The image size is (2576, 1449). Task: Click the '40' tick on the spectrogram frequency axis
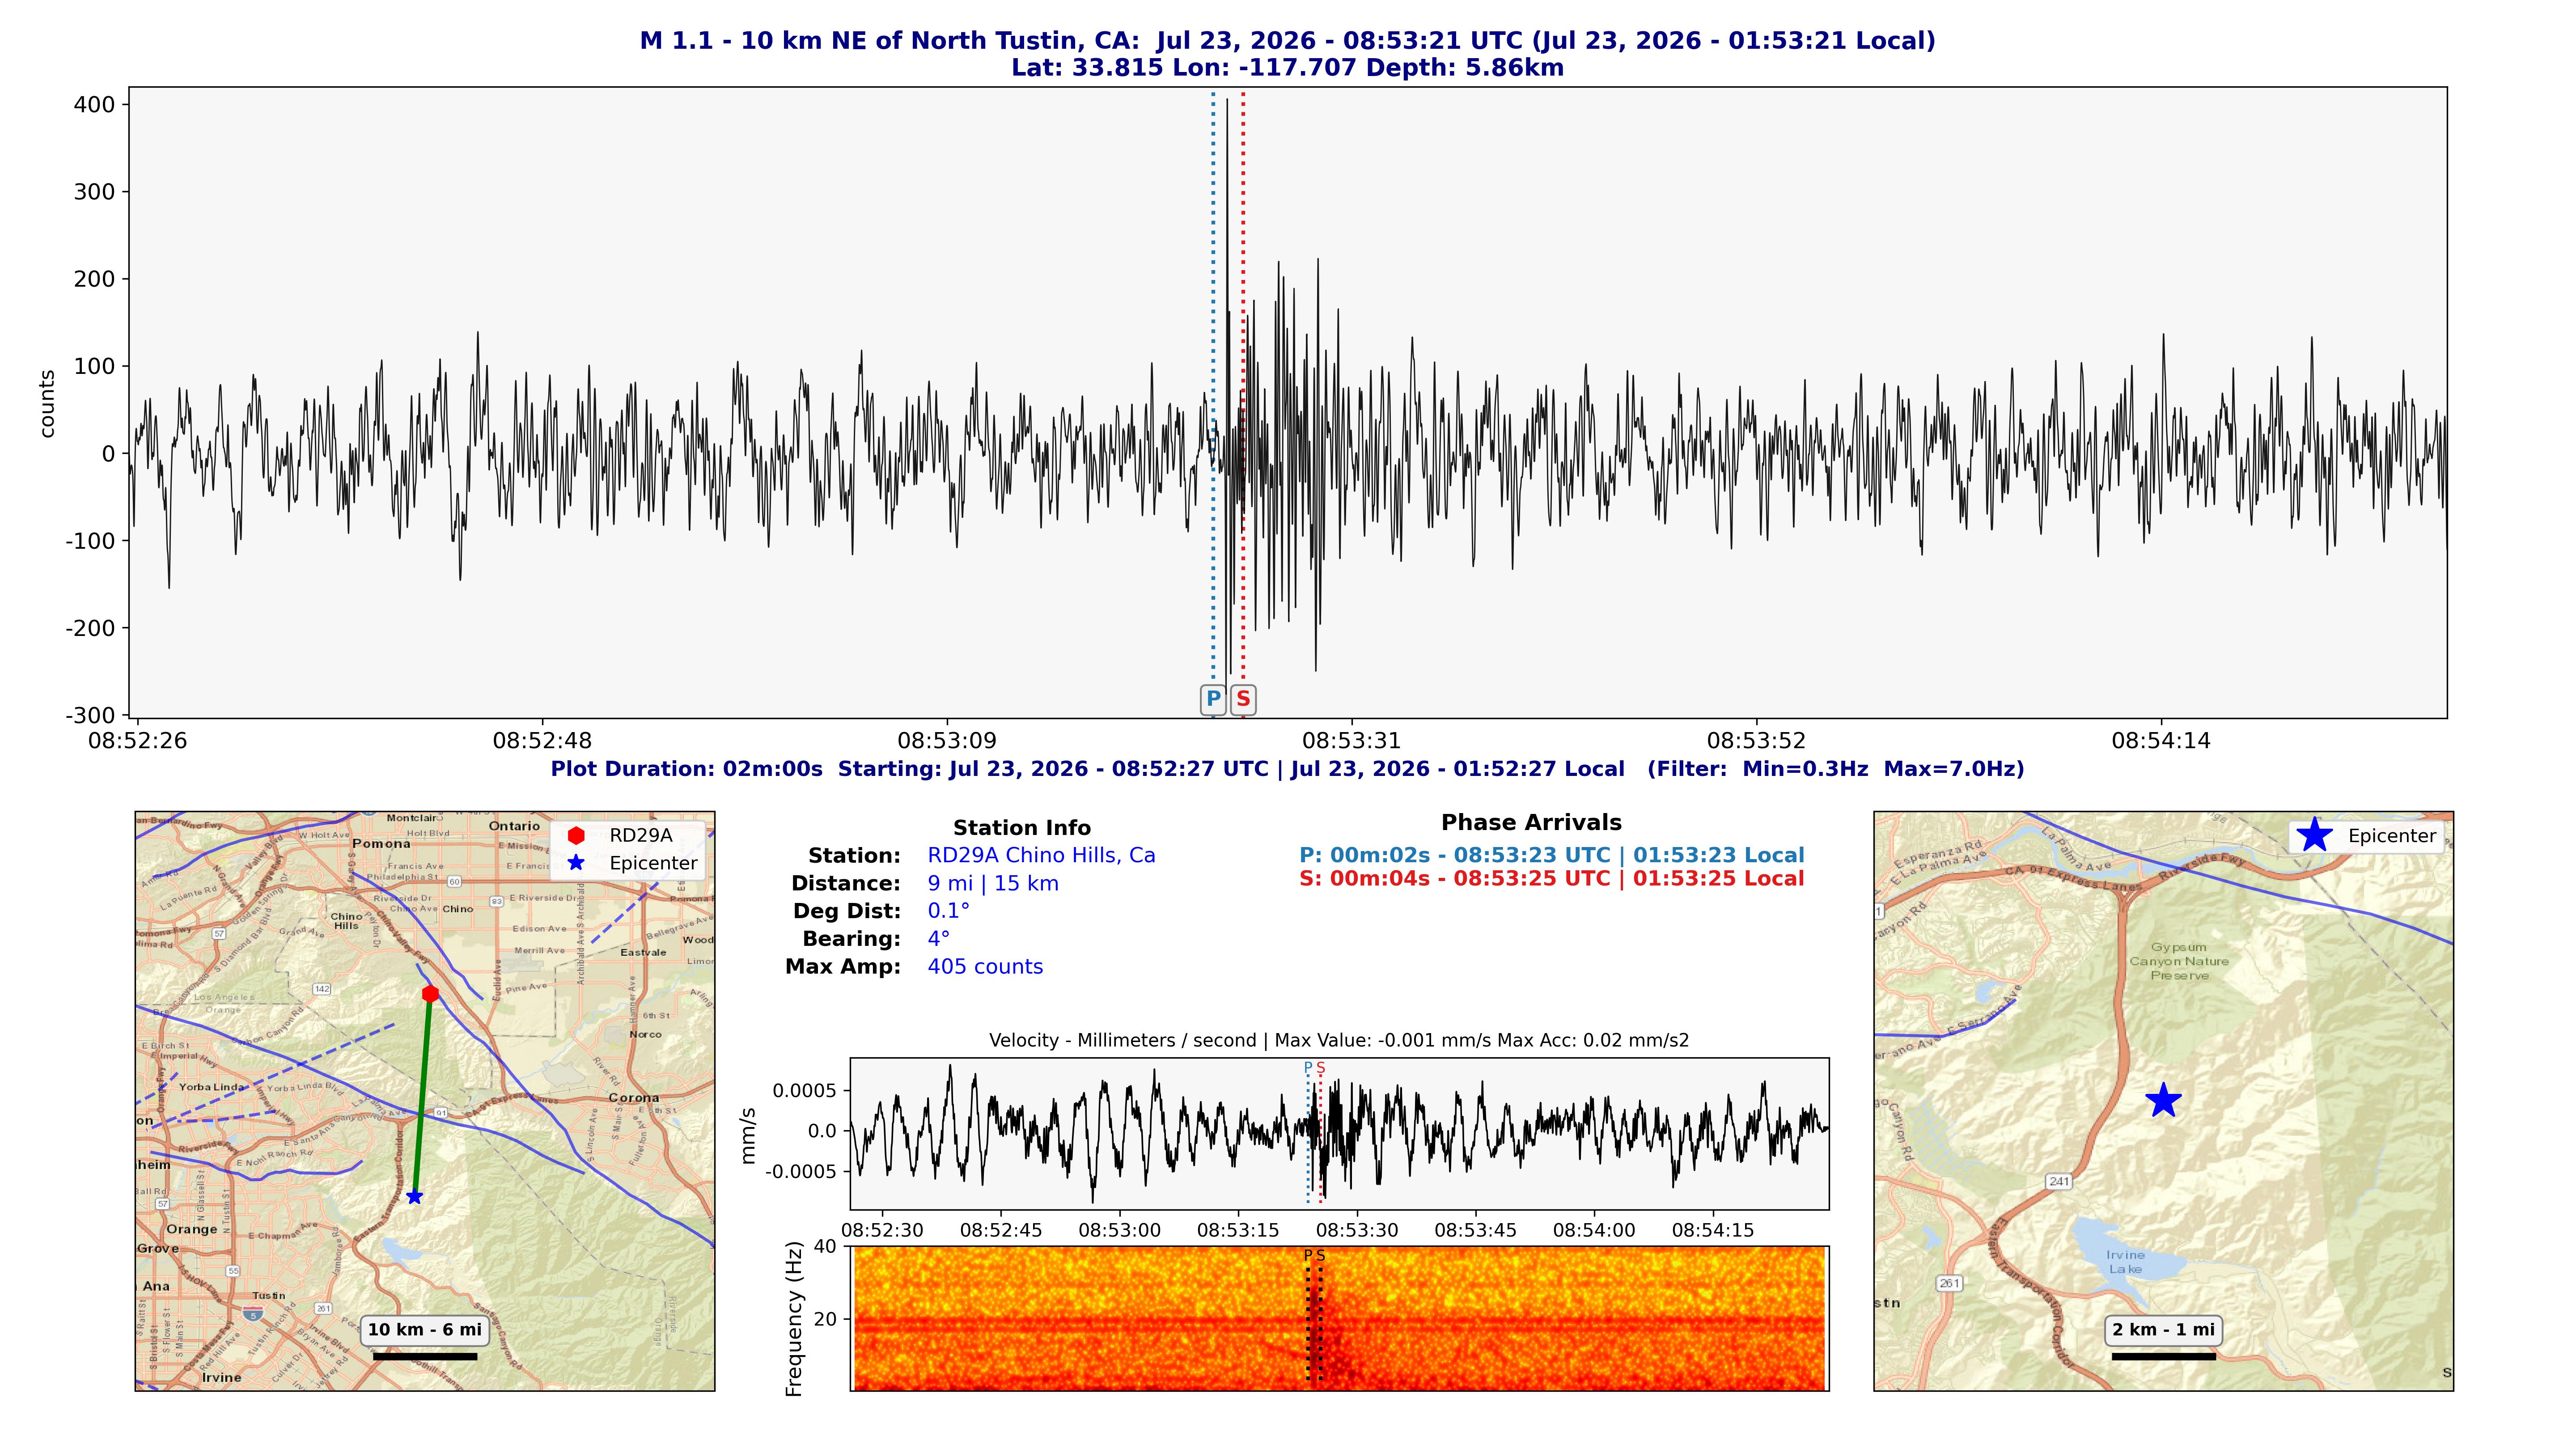point(825,1247)
